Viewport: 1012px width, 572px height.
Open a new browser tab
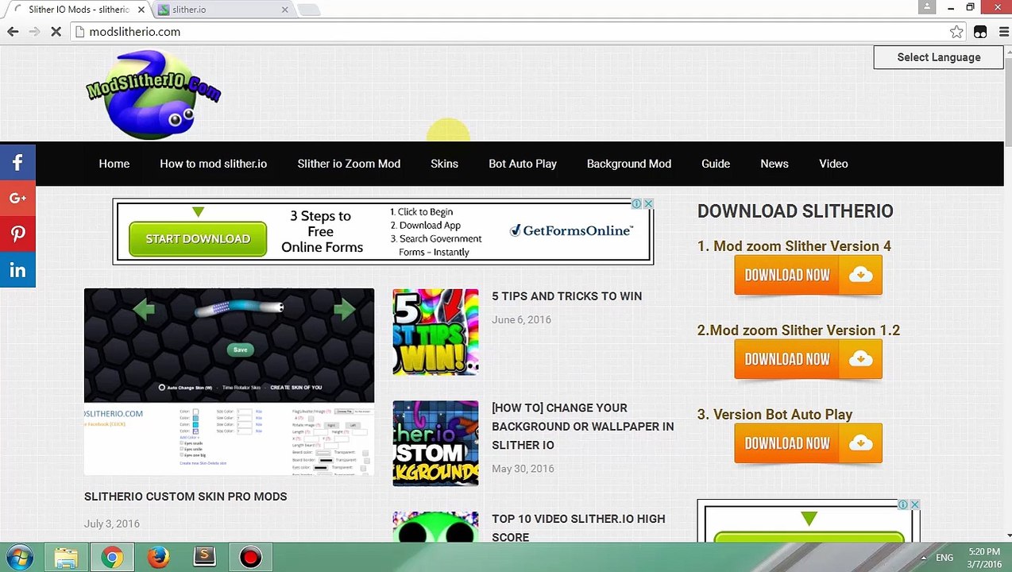pos(308,10)
